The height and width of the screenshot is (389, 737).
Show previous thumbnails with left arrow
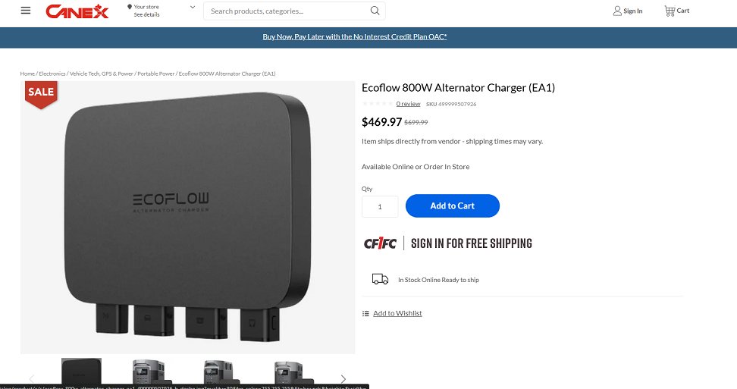click(x=32, y=378)
